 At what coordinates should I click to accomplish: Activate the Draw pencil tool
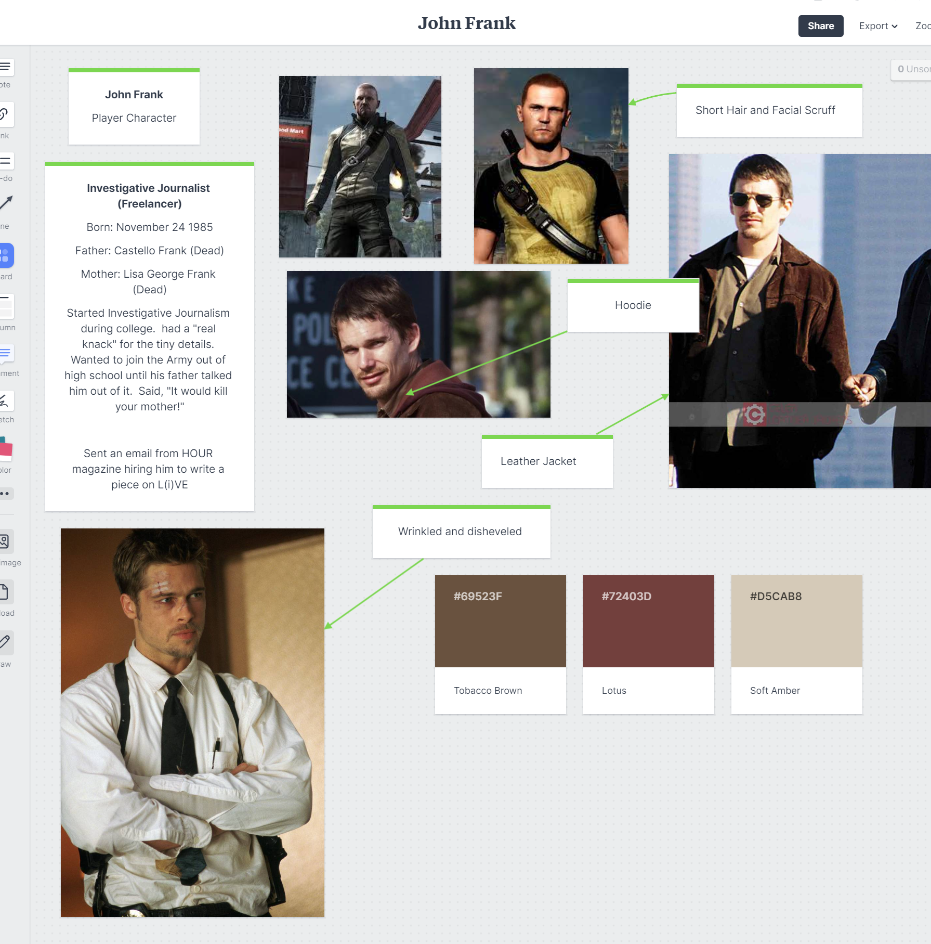tap(5, 642)
